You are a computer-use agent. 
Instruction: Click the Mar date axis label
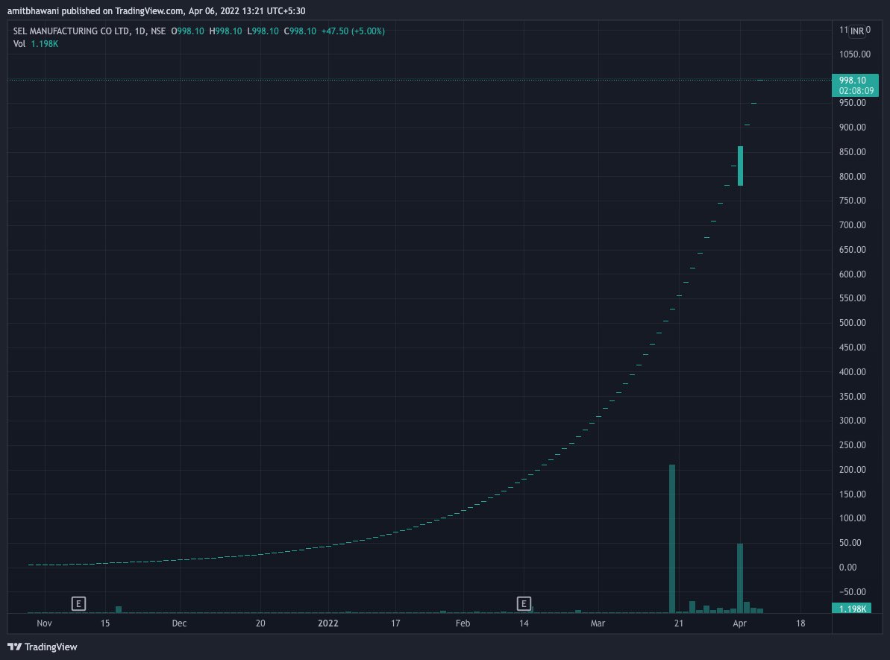(x=598, y=623)
